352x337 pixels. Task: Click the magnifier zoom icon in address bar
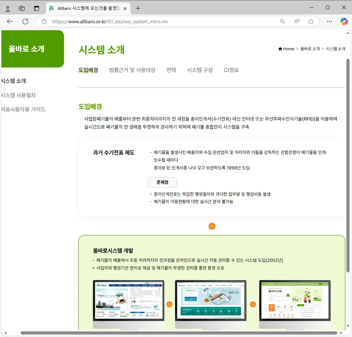[282, 21]
